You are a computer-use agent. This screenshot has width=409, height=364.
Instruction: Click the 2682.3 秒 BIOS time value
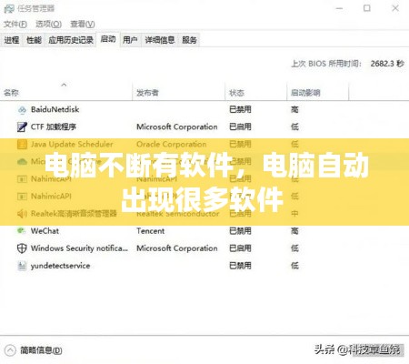point(387,64)
